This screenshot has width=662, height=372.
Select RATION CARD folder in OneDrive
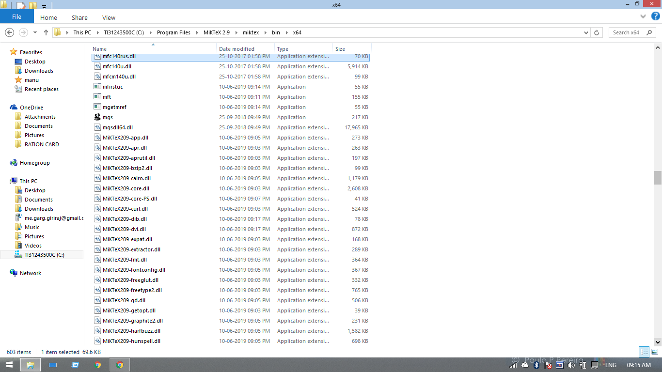tap(42, 144)
